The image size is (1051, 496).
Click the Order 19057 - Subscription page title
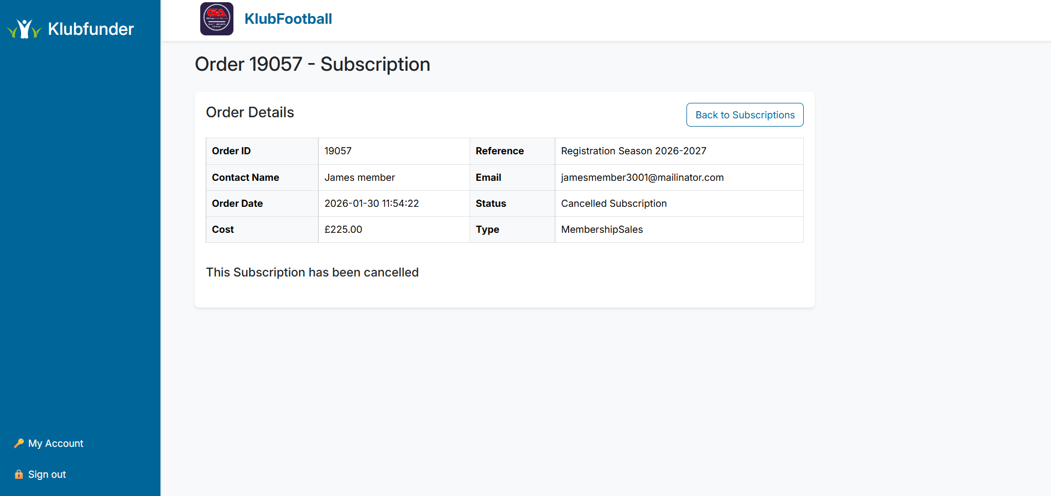(x=312, y=64)
